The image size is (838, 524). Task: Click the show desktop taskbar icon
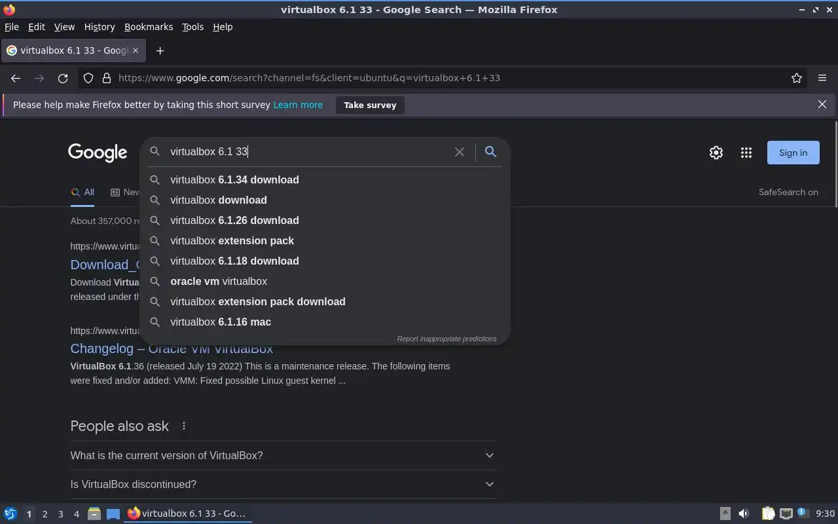tap(113, 514)
